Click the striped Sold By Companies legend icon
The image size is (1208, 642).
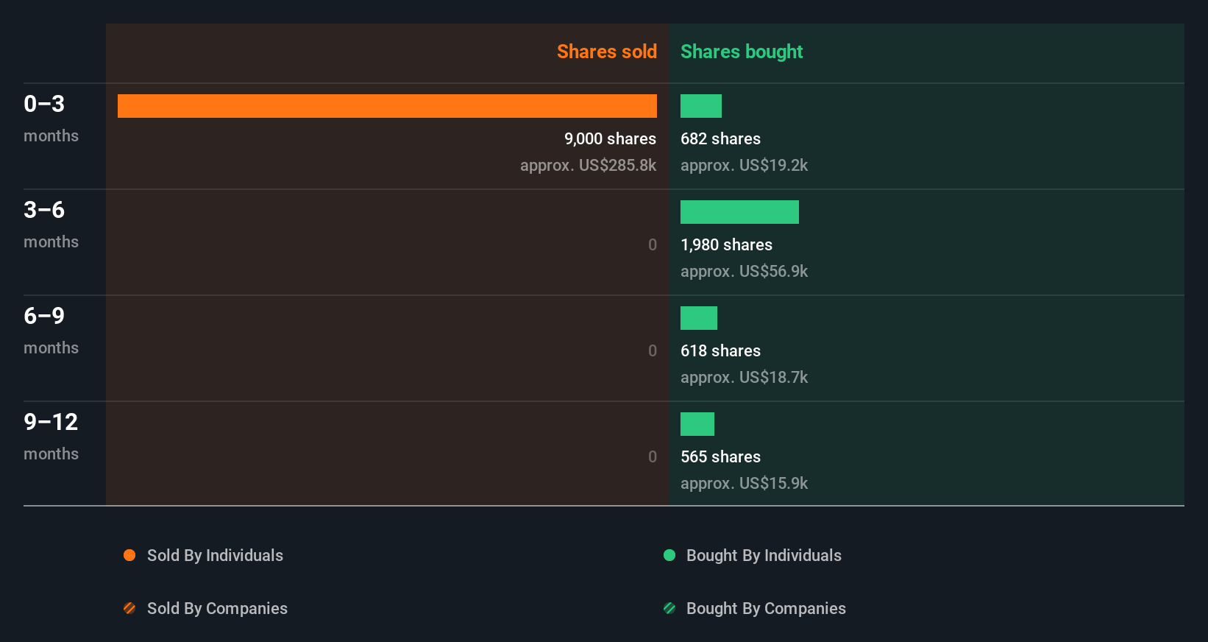click(129, 608)
